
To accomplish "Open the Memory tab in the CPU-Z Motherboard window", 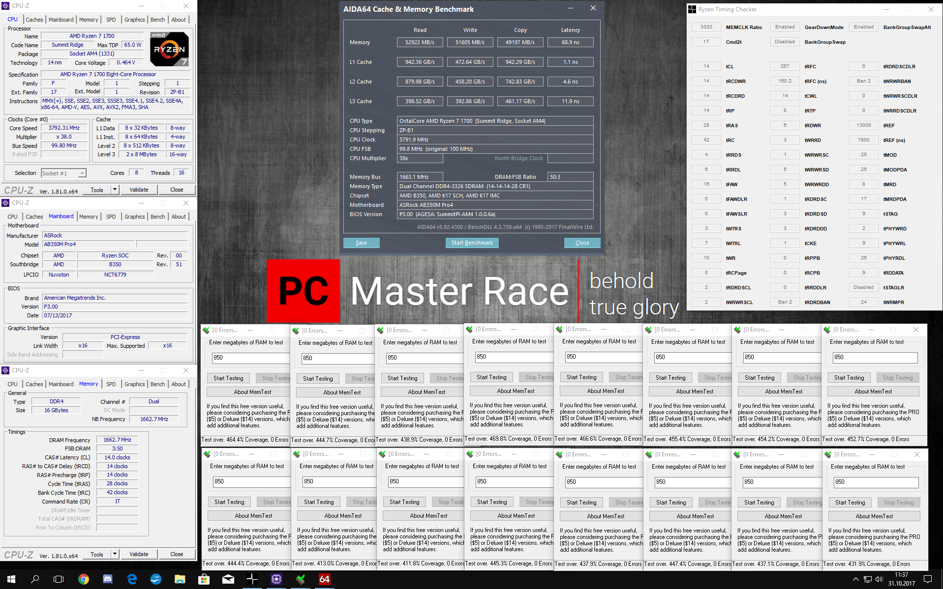I will point(89,217).
